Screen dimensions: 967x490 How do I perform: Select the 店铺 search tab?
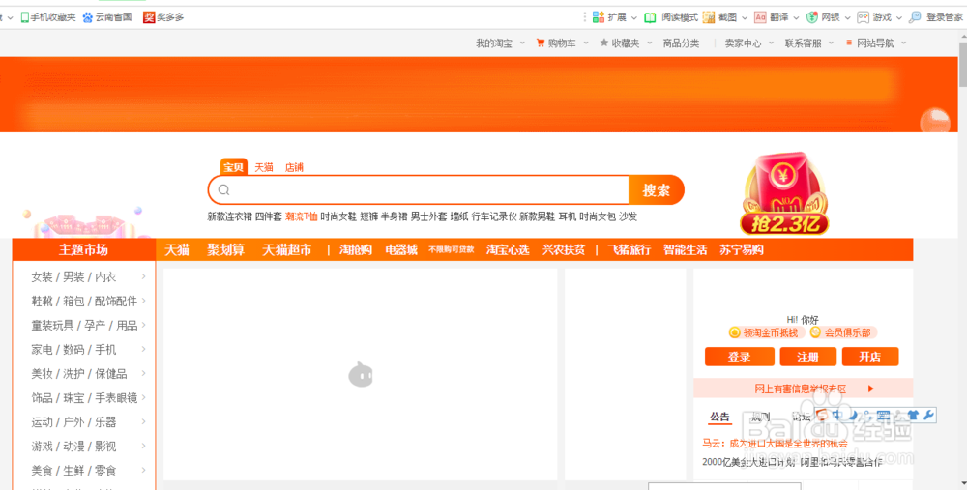[x=294, y=167]
